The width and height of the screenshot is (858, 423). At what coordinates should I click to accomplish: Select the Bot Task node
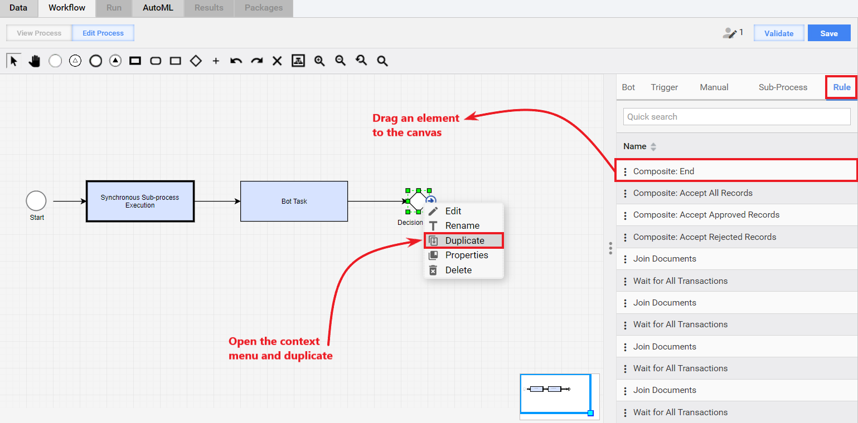294,201
